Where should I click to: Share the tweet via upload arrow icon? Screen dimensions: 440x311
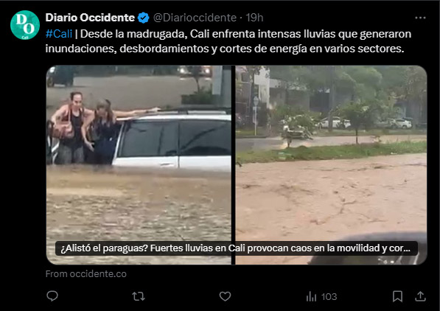(x=420, y=296)
